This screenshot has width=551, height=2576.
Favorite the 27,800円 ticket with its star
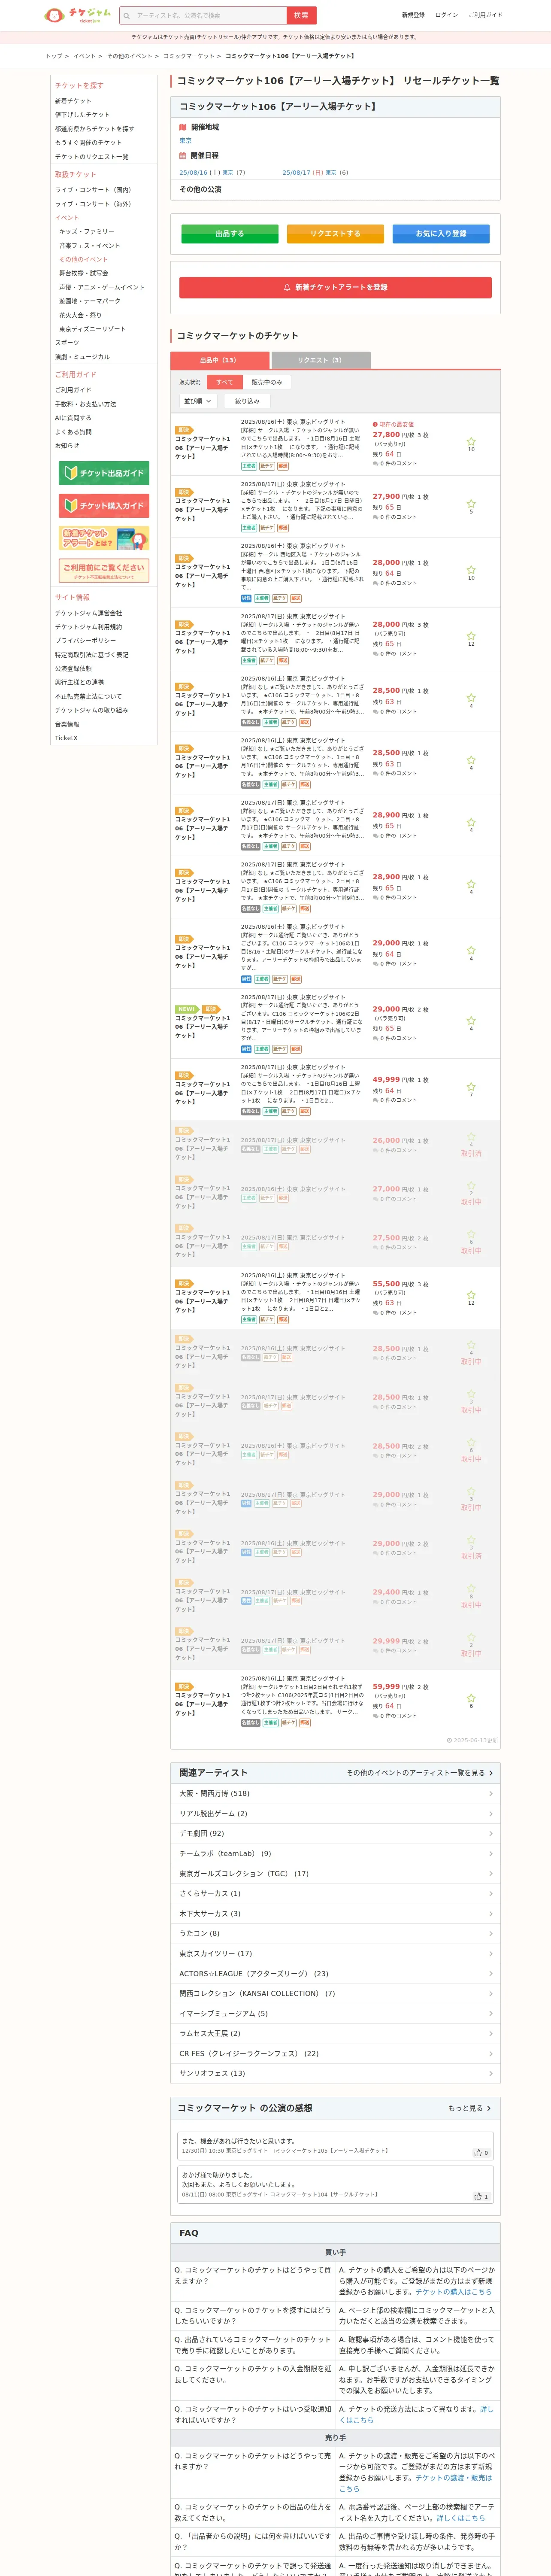click(471, 441)
